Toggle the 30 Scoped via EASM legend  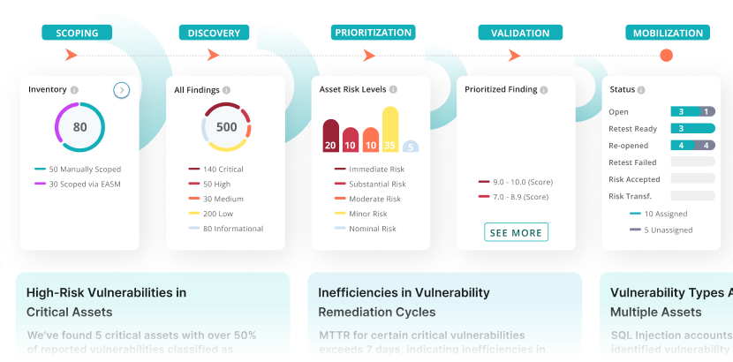[78, 184]
